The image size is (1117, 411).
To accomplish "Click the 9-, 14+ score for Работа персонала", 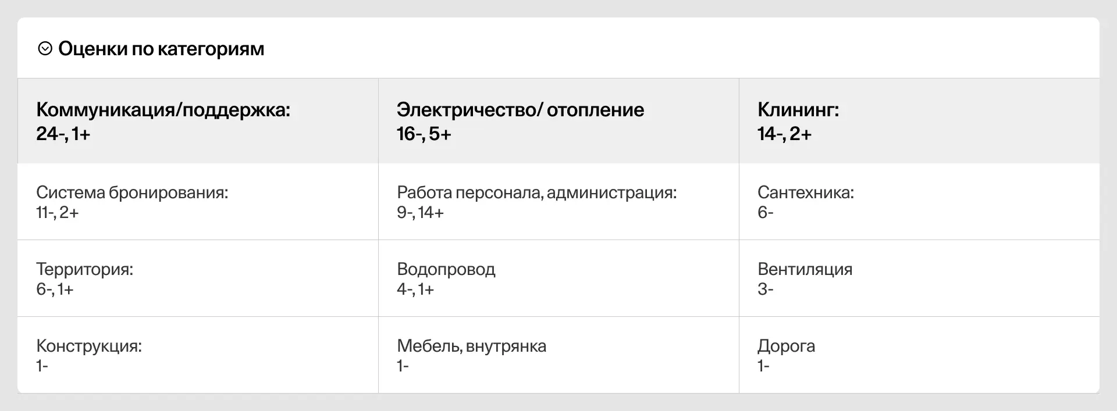I will pos(420,213).
